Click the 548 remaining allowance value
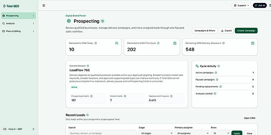271x135 pixels. [190, 50]
